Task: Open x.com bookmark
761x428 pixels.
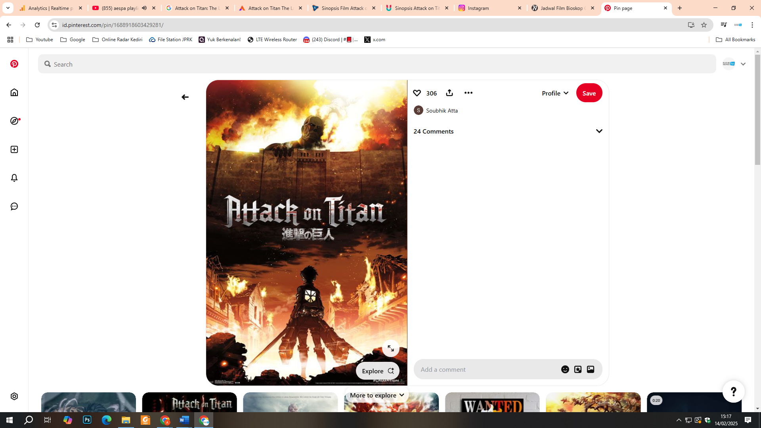Action: [375, 40]
